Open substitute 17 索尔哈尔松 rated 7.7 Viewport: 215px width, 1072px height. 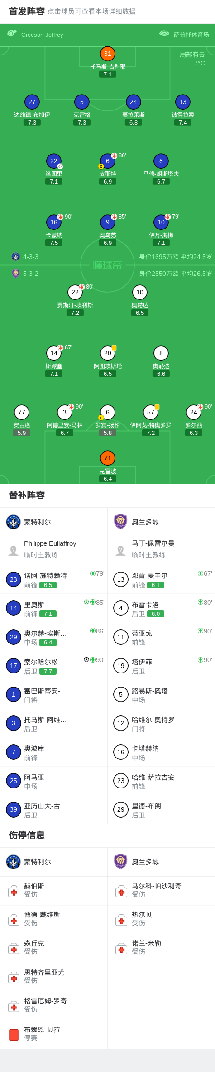[x=53, y=666]
